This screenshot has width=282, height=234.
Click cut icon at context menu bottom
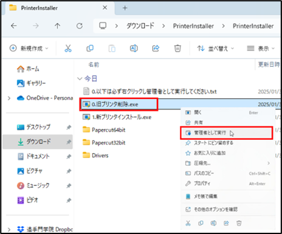pyautogui.click(x=188, y=223)
